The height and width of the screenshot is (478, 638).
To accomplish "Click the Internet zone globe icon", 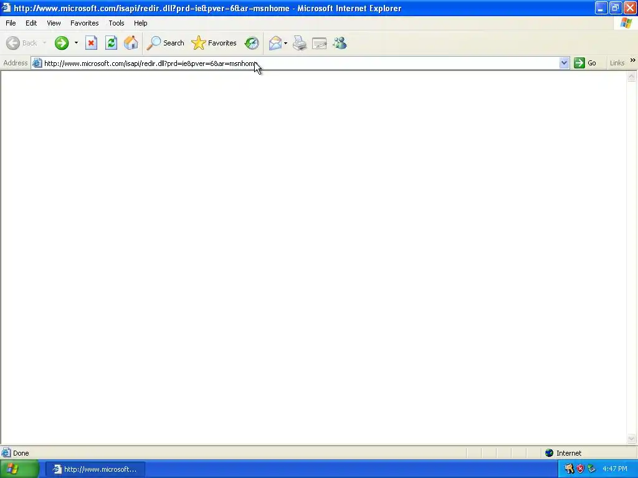I will [550, 453].
